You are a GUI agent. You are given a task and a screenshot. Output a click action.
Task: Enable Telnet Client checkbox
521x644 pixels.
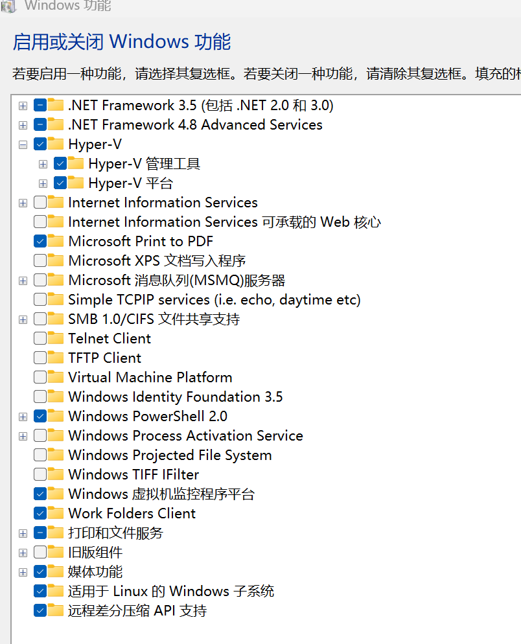pos(40,338)
